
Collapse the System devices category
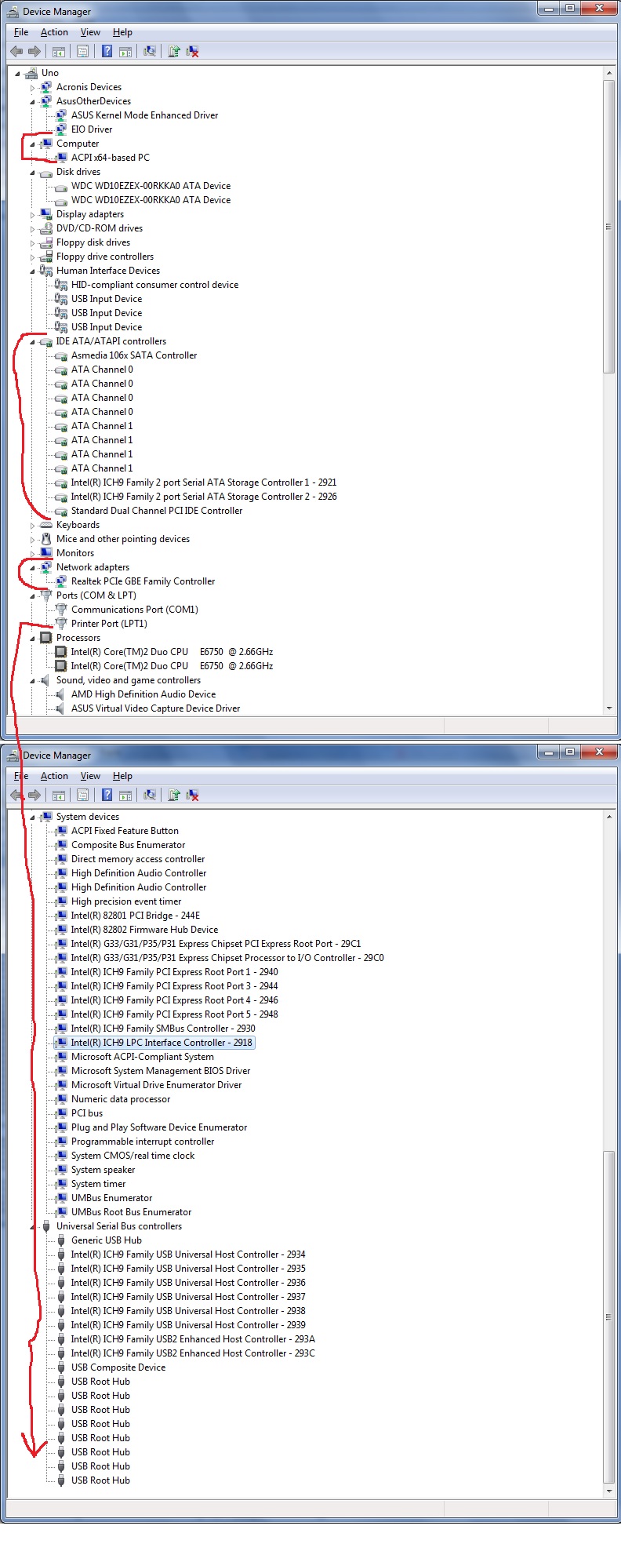click(x=33, y=818)
